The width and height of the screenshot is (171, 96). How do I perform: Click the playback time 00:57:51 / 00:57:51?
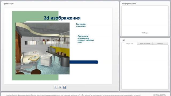coord(160,95)
